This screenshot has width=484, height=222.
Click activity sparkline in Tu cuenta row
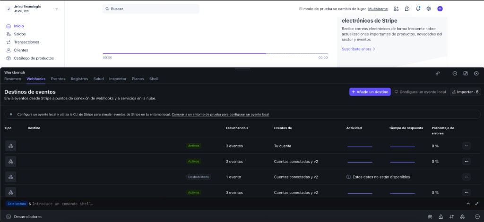click(x=360, y=147)
